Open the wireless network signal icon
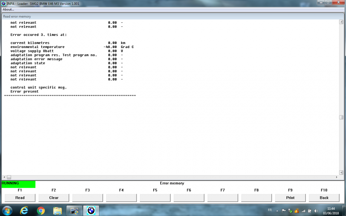Screen dimensions: 346x216 coord(303,211)
